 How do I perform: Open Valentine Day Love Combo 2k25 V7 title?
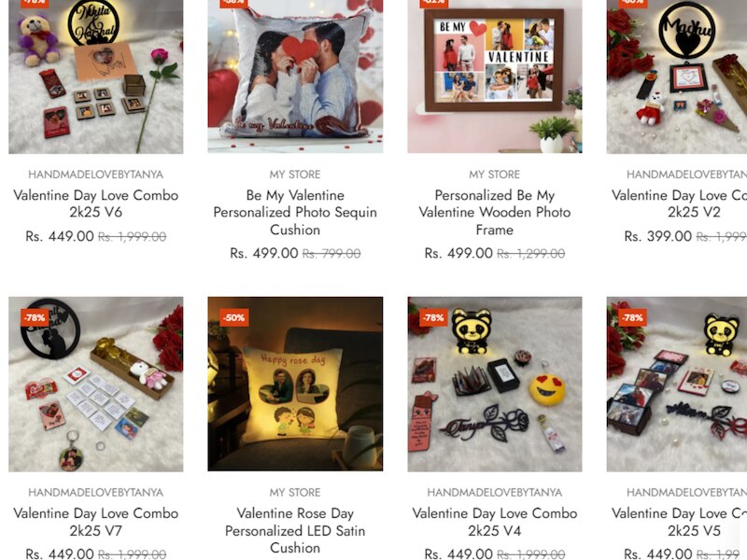tap(96, 522)
